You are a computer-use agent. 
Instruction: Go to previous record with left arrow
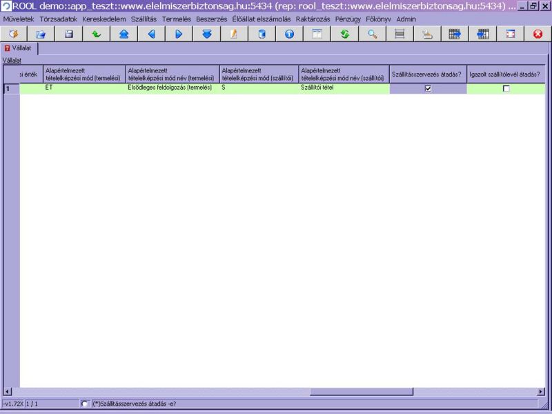[x=151, y=34]
